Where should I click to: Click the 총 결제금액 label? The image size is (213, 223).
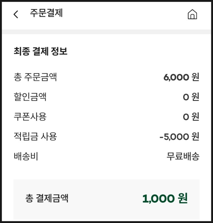coord(47,199)
